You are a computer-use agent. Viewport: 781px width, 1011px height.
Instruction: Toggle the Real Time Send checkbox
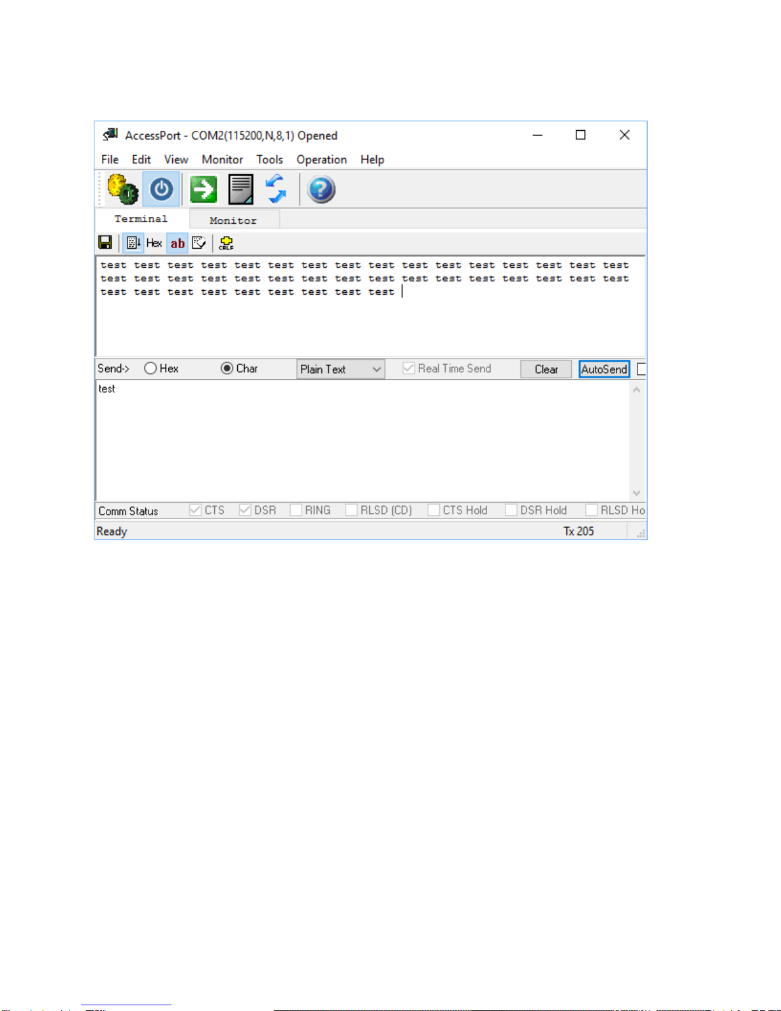tap(409, 368)
